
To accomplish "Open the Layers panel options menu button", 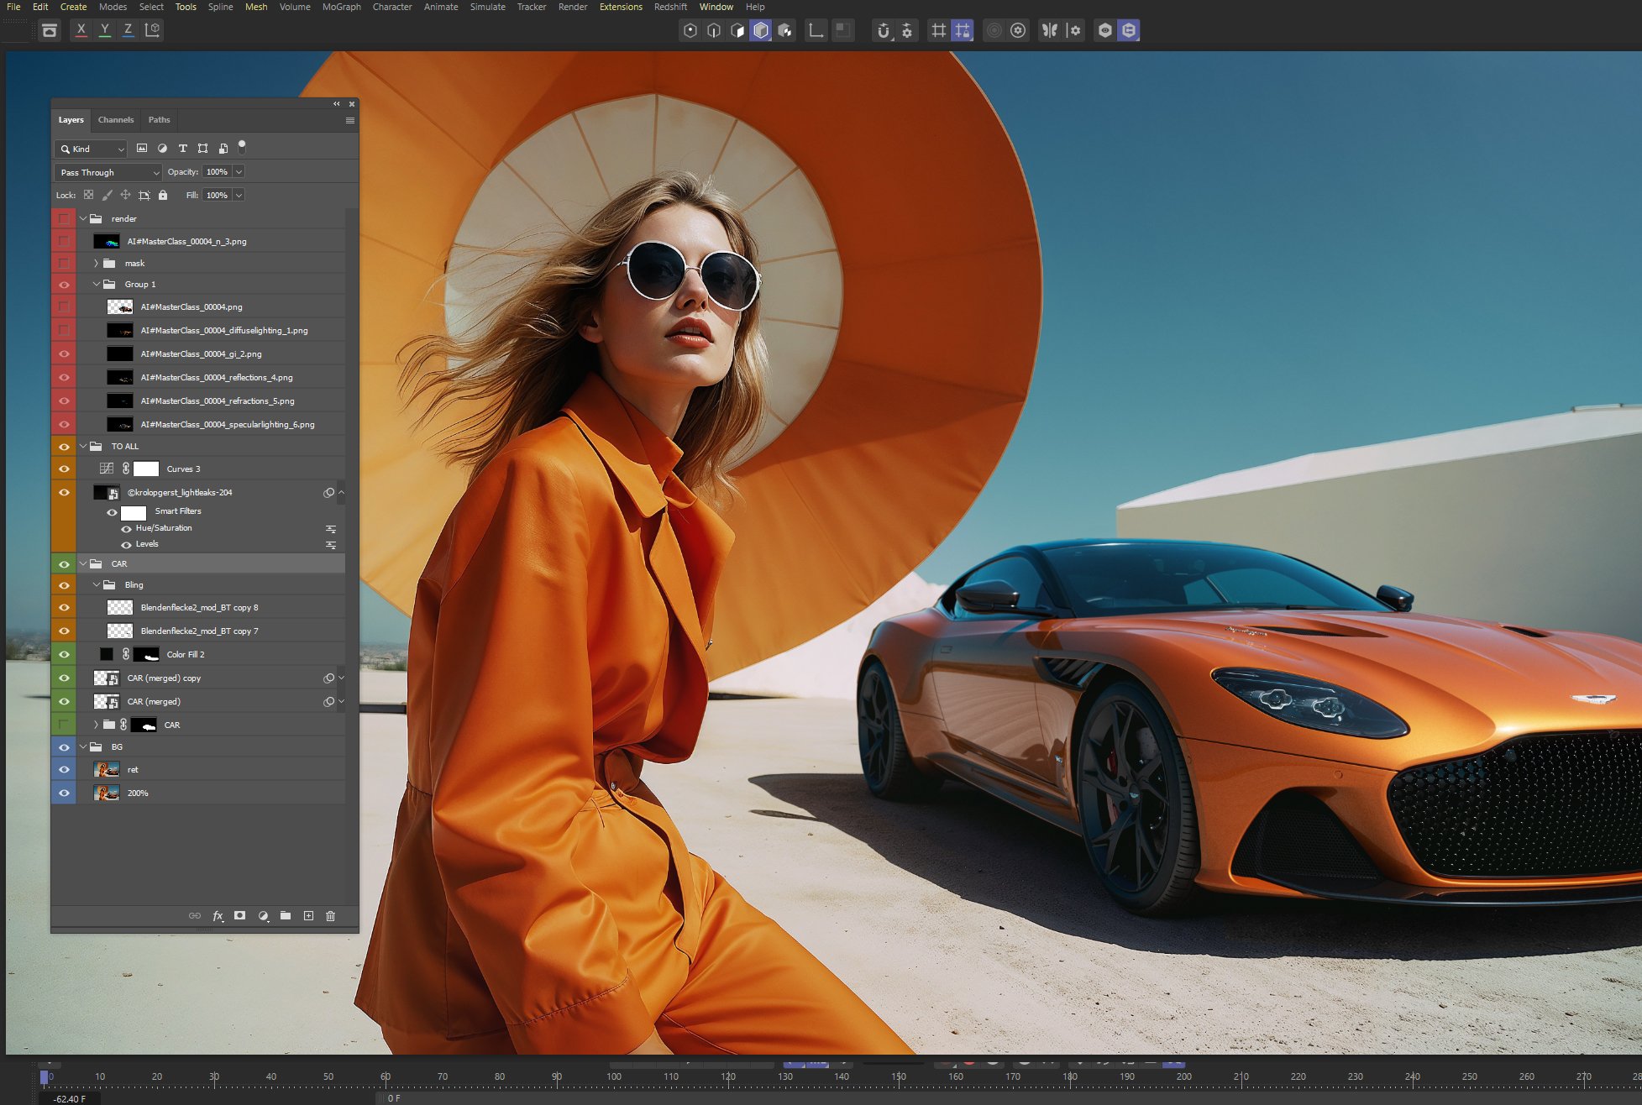I will (x=350, y=120).
